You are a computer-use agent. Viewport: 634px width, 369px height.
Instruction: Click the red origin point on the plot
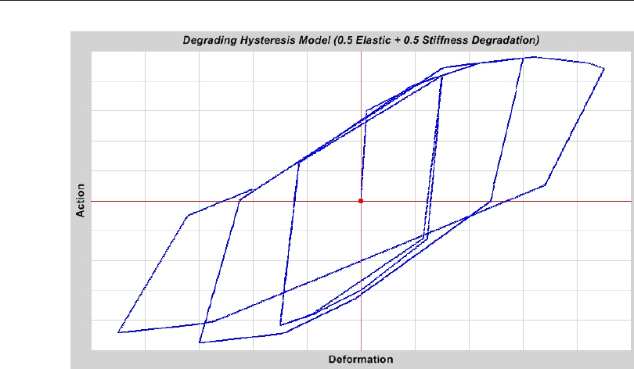pyautogui.click(x=361, y=201)
